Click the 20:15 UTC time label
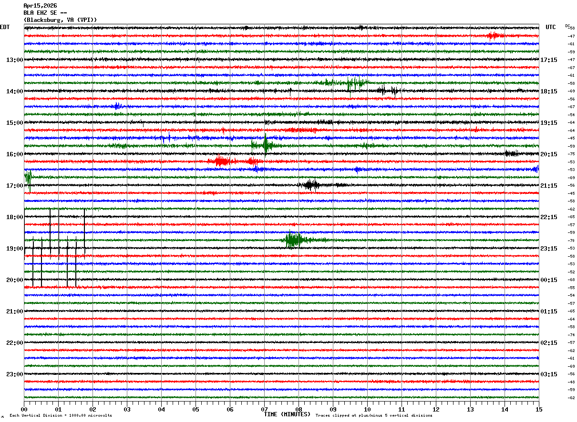This screenshot has width=577, height=422. point(549,154)
